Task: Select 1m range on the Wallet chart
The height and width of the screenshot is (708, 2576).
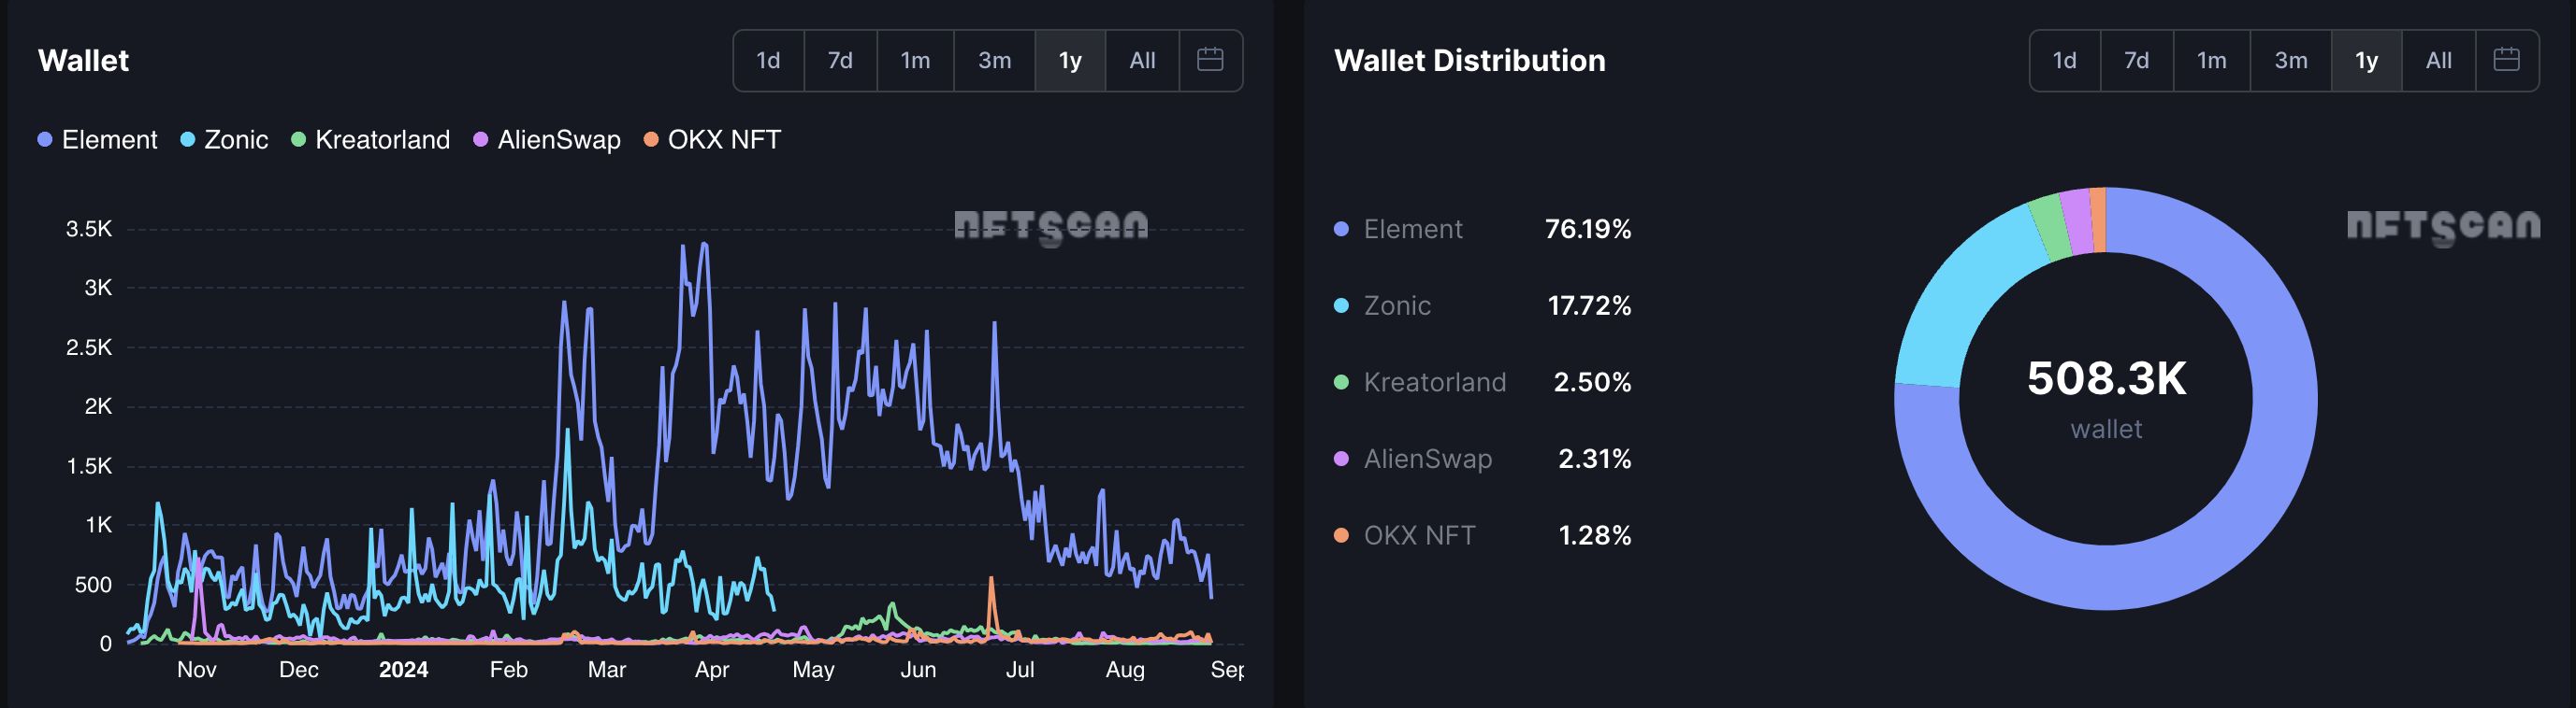Action: (915, 61)
